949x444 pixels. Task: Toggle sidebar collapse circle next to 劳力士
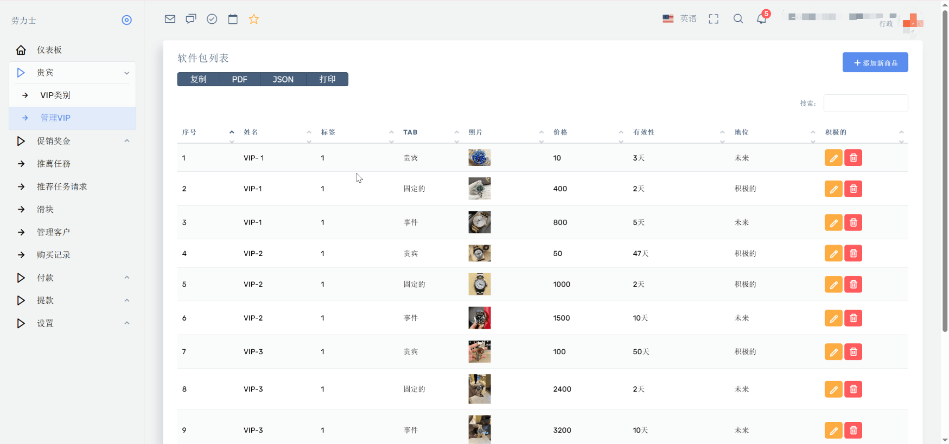coord(126,20)
